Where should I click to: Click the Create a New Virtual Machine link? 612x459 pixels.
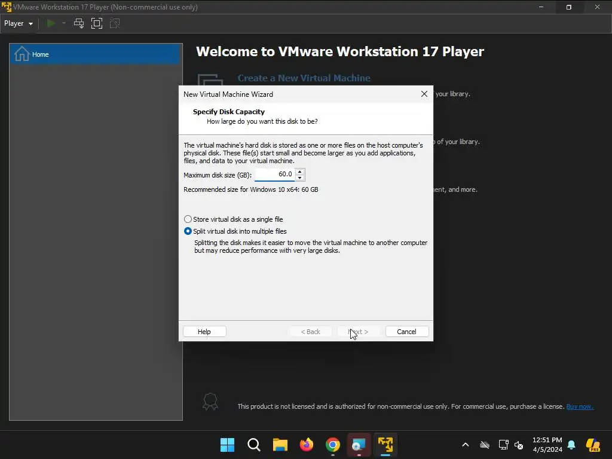click(x=304, y=78)
